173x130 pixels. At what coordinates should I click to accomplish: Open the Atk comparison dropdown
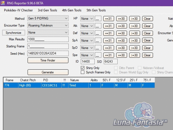click(87, 26)
